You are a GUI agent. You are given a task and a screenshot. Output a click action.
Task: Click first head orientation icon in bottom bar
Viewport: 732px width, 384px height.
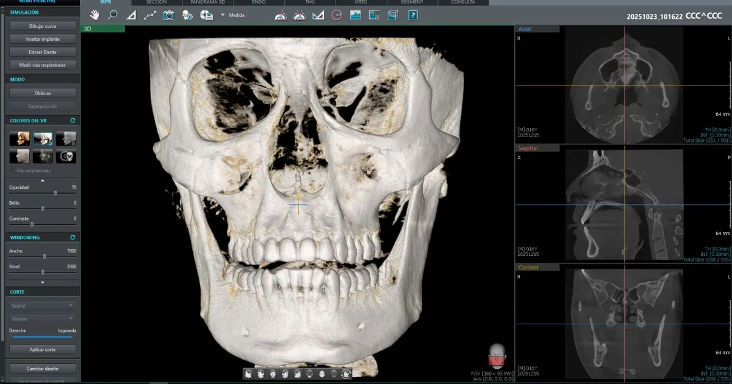[248, 374]
